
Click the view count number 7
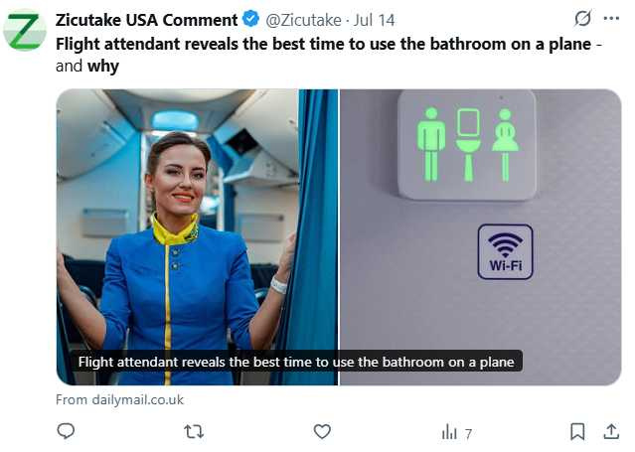(x=468, y=434)
